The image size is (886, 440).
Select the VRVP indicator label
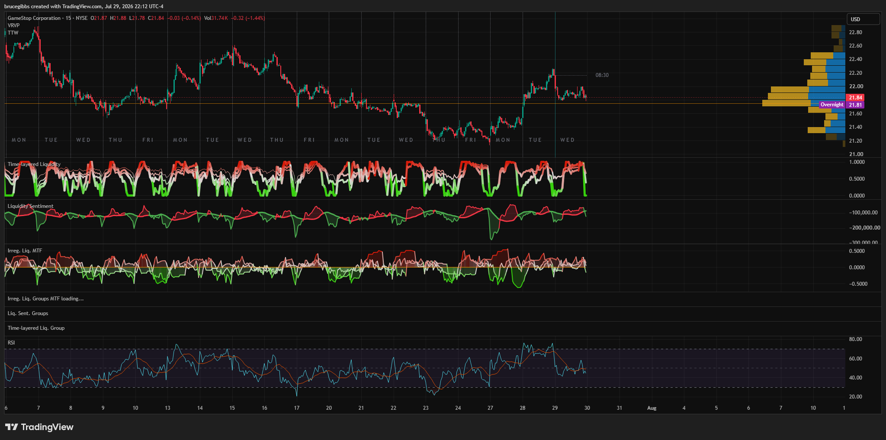coord(14,26)
